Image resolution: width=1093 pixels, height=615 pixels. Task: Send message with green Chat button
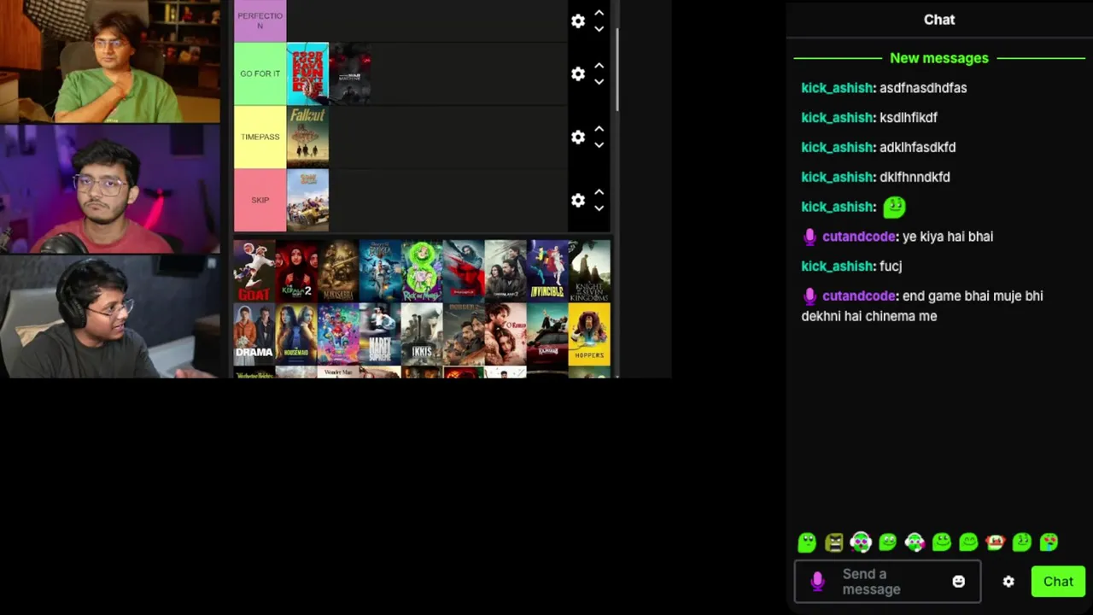pyautogui.click(x=1058, y=582)
